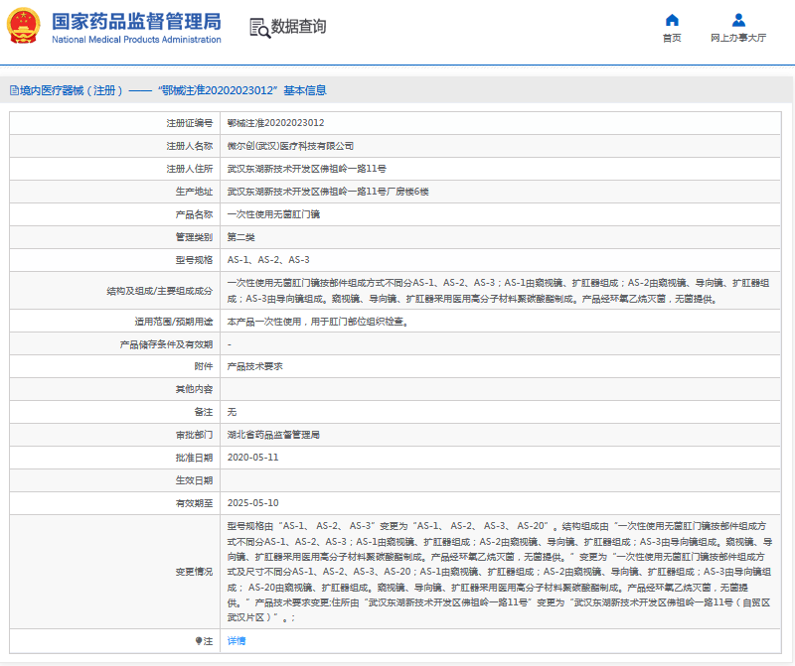Select registration number 鄂械注准20202023012 value

(276, 123)
